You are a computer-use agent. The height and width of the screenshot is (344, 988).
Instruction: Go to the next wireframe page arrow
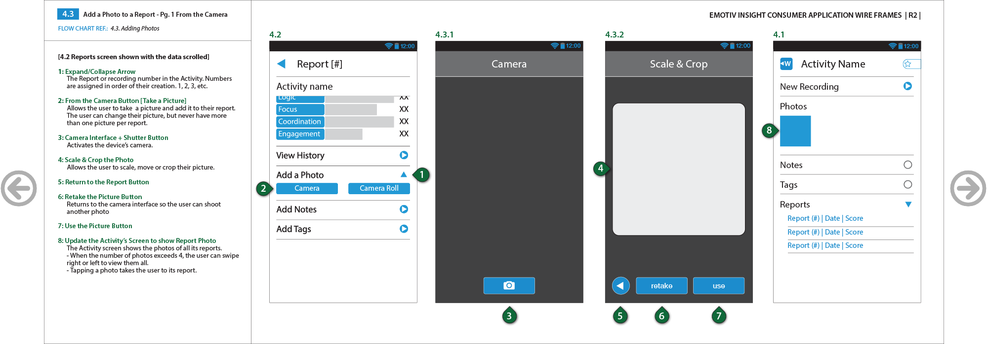pyautogui.click(x=968, y=188)
